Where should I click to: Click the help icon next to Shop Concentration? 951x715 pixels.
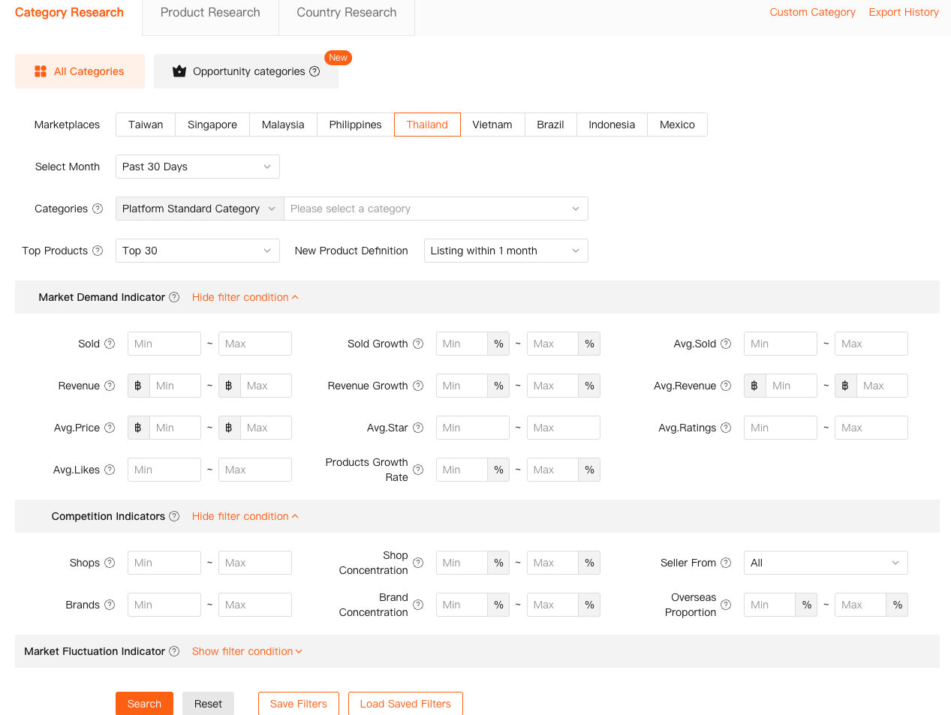[x=418, y=563]
